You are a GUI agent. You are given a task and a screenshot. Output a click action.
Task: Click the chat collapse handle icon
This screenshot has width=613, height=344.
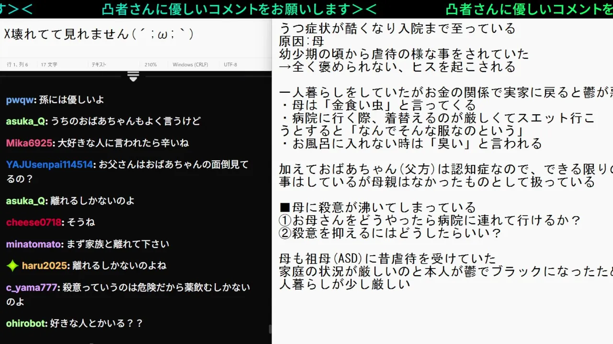pos(133,76)
